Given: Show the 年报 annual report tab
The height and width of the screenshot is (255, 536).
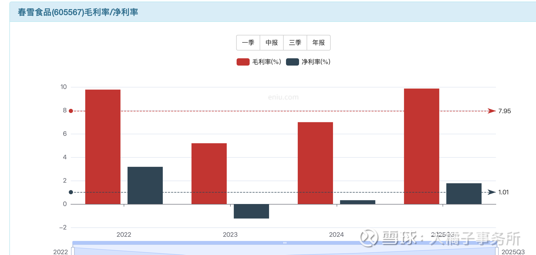Looking at the screenshot, I should (x=319, y=43).
